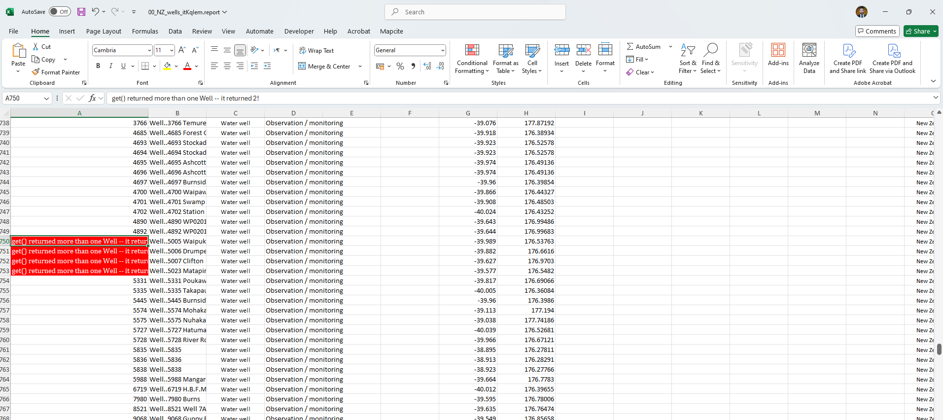Click the green Share button

coord(920,31)
